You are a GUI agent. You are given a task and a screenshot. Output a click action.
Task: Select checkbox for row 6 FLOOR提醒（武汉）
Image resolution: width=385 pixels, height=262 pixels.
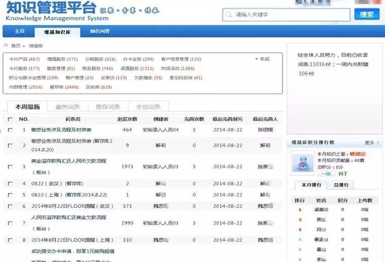pyautogui.click(x=10, y=206)
